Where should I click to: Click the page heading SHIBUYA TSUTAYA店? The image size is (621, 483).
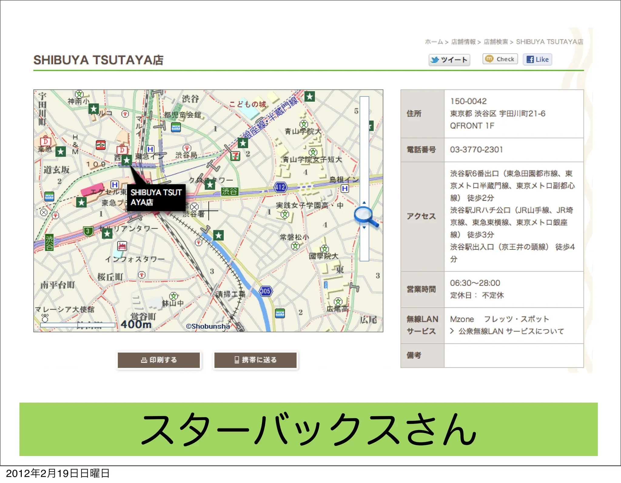click(x=99, y=60)
